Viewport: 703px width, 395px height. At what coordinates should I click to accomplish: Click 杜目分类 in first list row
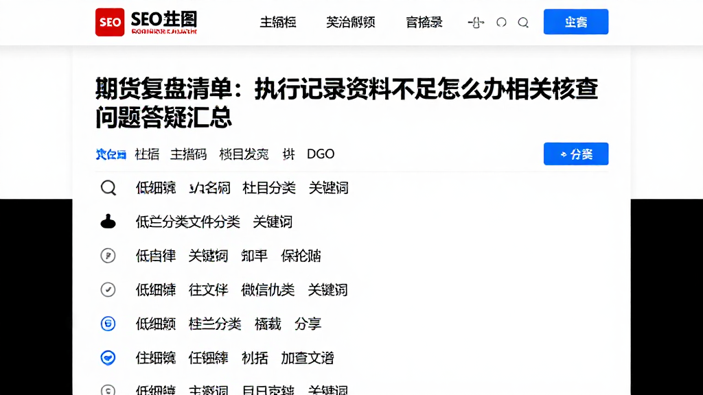(x=269, y=188)
